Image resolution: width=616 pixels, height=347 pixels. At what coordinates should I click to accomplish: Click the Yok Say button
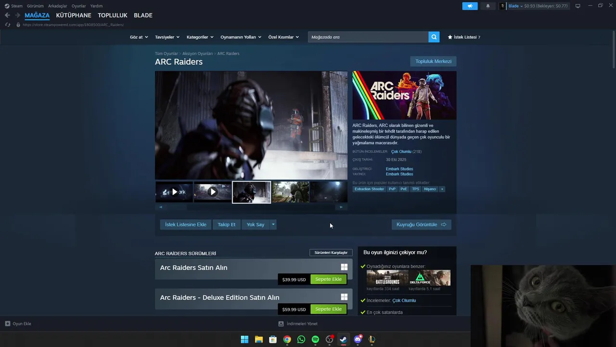tap(256, 225)
